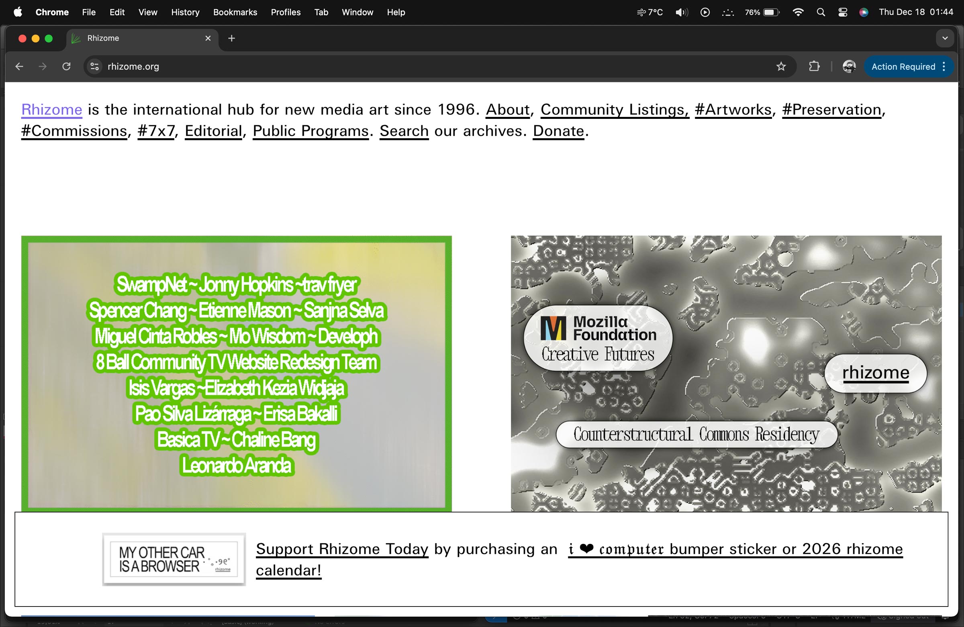This screenshot has height=627, width=964.
Task: Toggle the Wi-Fi menu bar icon
Action: click(798, 12)
